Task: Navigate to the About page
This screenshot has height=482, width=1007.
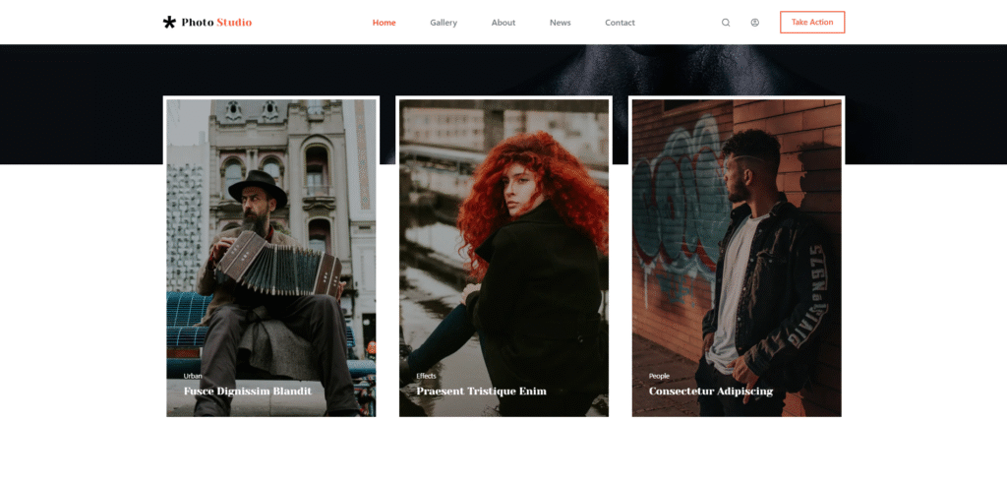Action: (503, 23)
